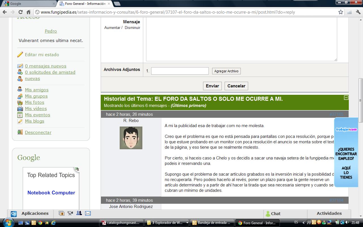This screenshot has width=363, height=227.
Task: Launch Internet Explorer from quick launch
Action: 53,223
